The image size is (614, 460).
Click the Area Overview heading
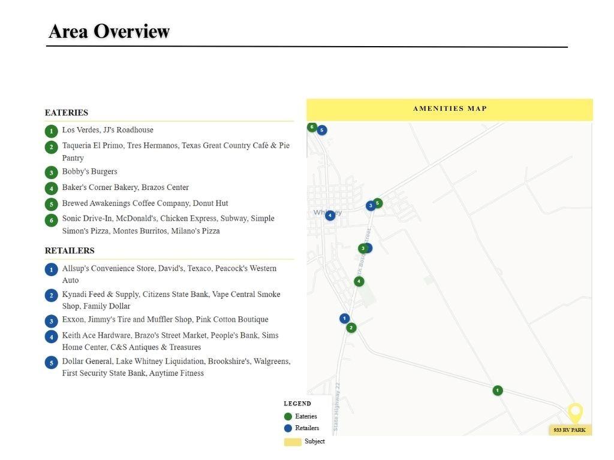coord(109,31)
